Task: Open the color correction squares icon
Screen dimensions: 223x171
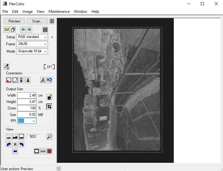Action: (x=21, y=80)
